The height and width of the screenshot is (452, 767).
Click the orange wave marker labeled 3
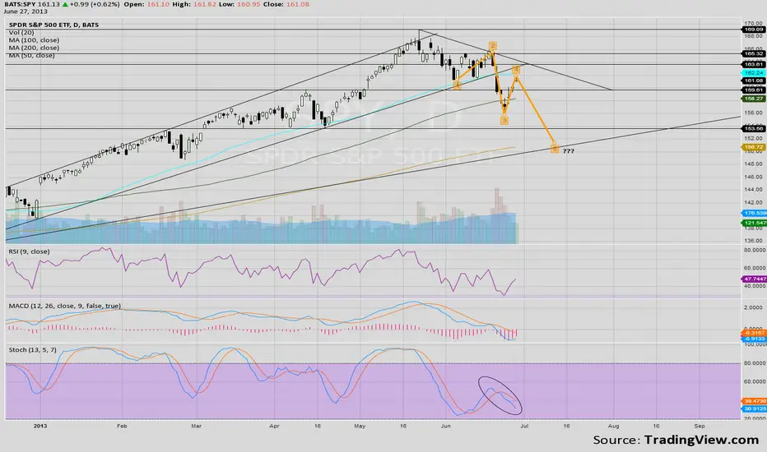pos(504,120)
